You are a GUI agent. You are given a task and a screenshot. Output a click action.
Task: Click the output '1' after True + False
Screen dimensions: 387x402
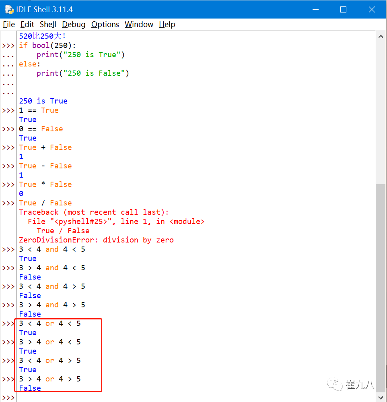(x=21, y=157)
